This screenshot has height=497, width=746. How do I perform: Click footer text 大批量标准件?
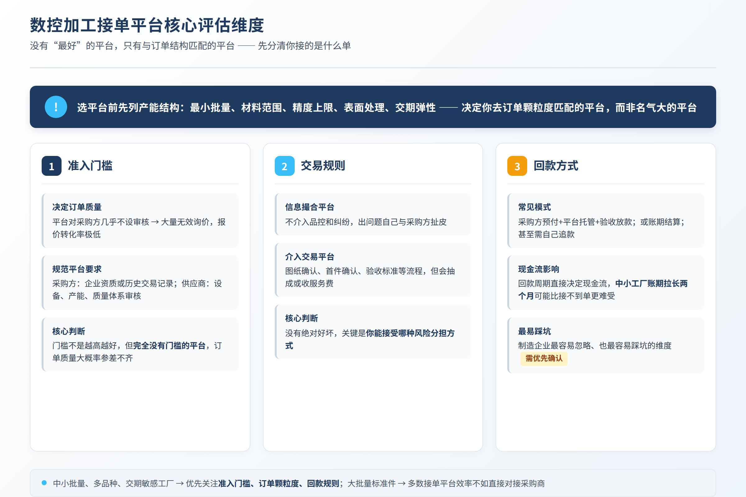coord(372,484)
